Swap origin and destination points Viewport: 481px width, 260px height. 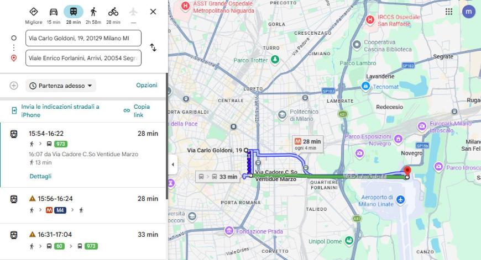(153, 47)
